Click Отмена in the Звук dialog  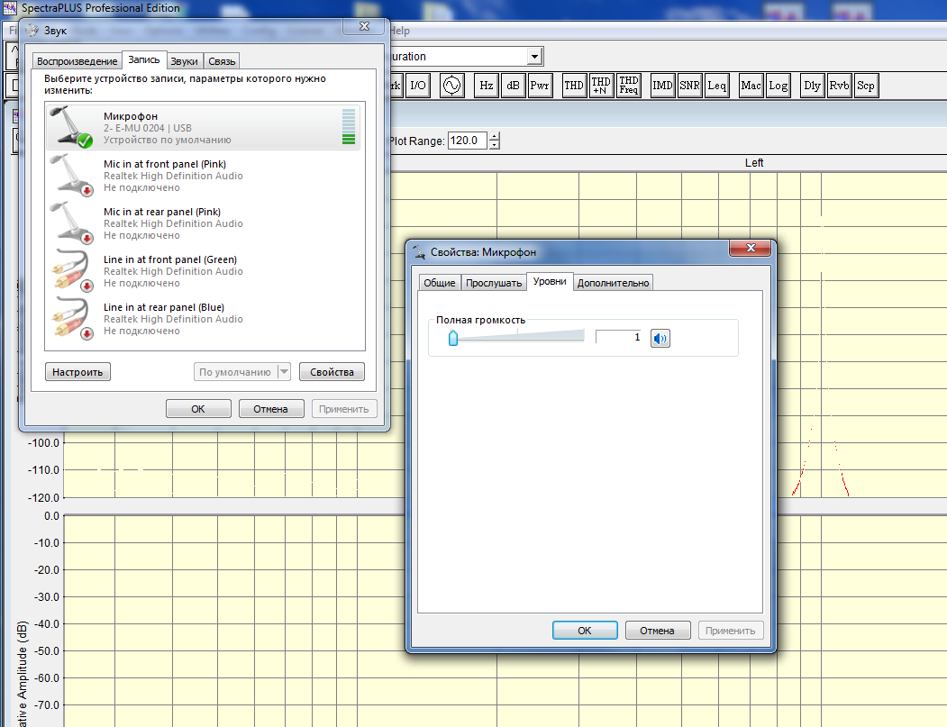click(270, 409)
